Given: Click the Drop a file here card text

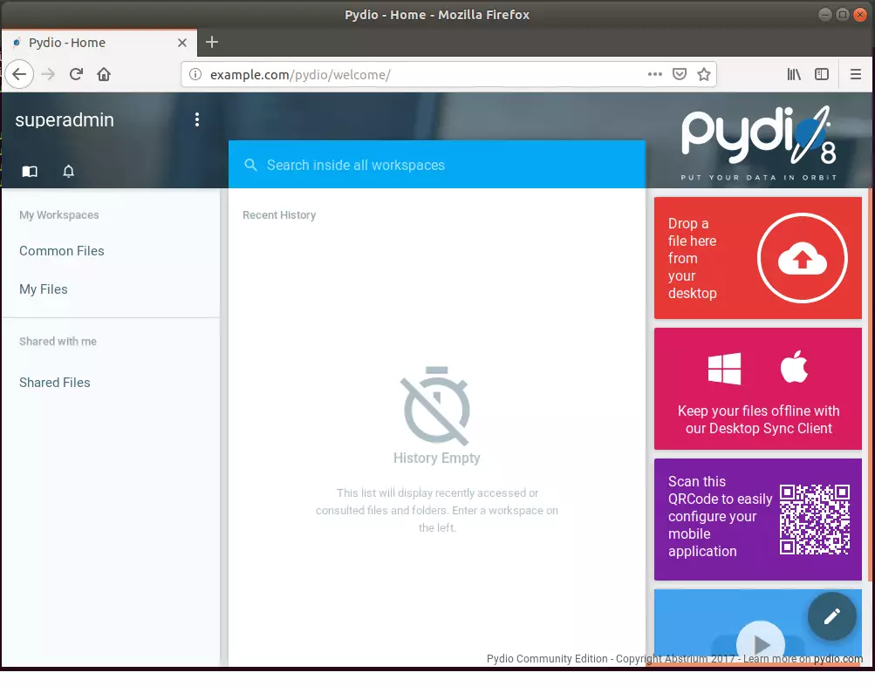Looking at the screenshot, I should [x=693, y=258].
